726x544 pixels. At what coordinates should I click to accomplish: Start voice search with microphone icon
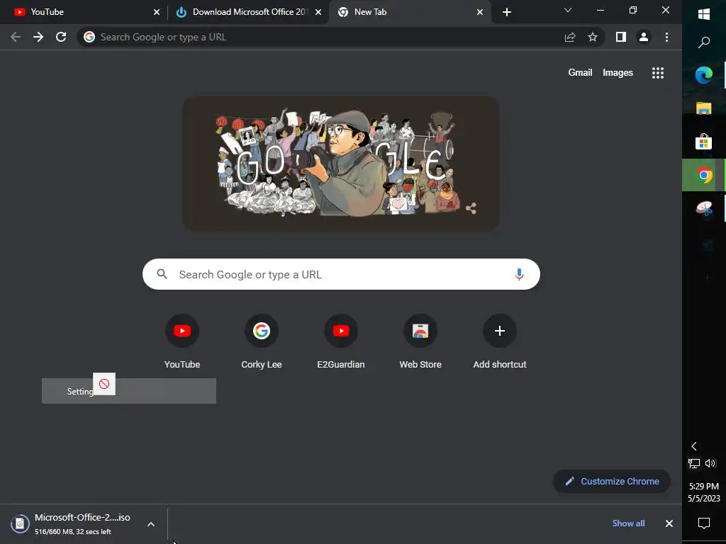coord(519,274)
